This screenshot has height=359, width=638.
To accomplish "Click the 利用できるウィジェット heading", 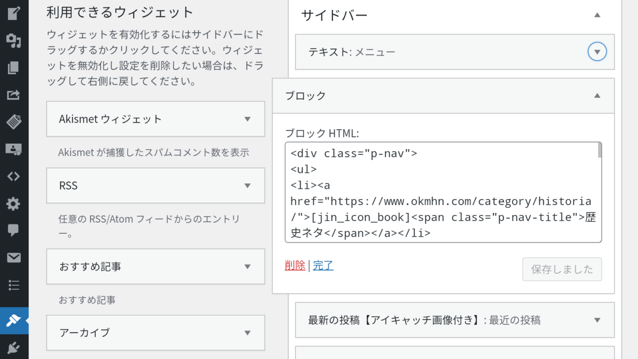I will (120, 12).
